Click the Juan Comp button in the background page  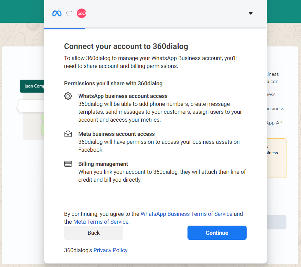click(x=32, y=86)
